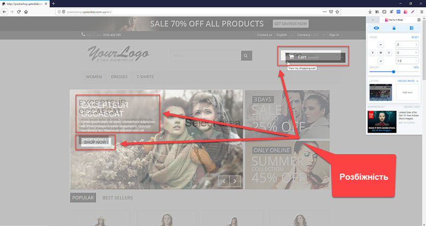The width and height of the screenshot is (426, 226).
Task: Click the center origin button
Action: click(x=381, y=53)
